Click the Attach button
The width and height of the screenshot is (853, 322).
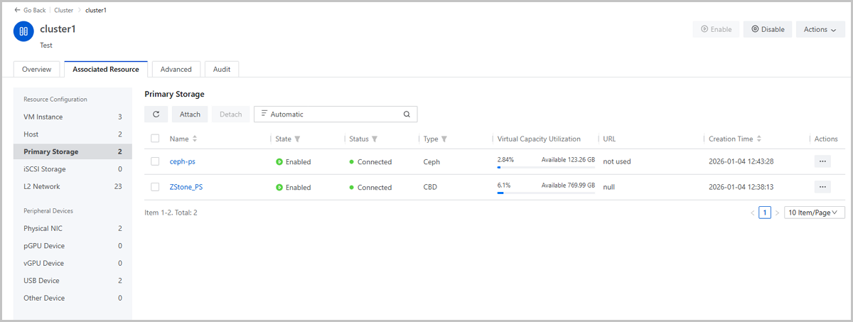(x=190, y=114)
